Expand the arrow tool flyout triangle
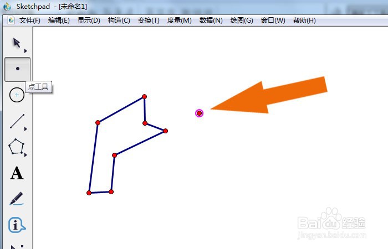The image size is (388, 249). click(25, 51)
